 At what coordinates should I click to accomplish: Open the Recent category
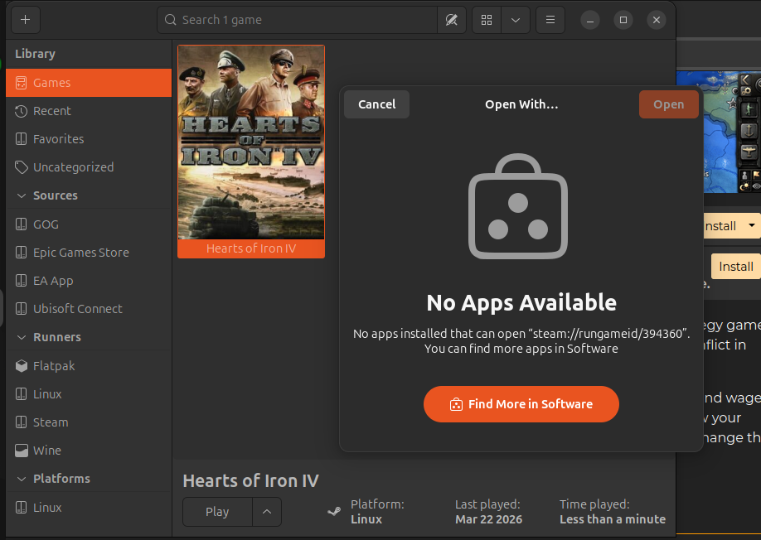pyautogui.click(x=89, y=111)
